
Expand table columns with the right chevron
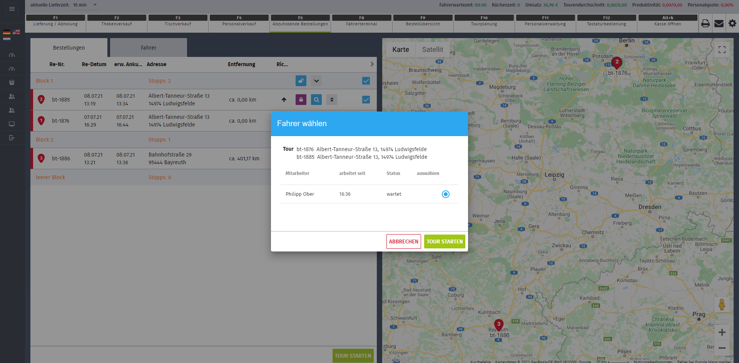coord(372,64)
